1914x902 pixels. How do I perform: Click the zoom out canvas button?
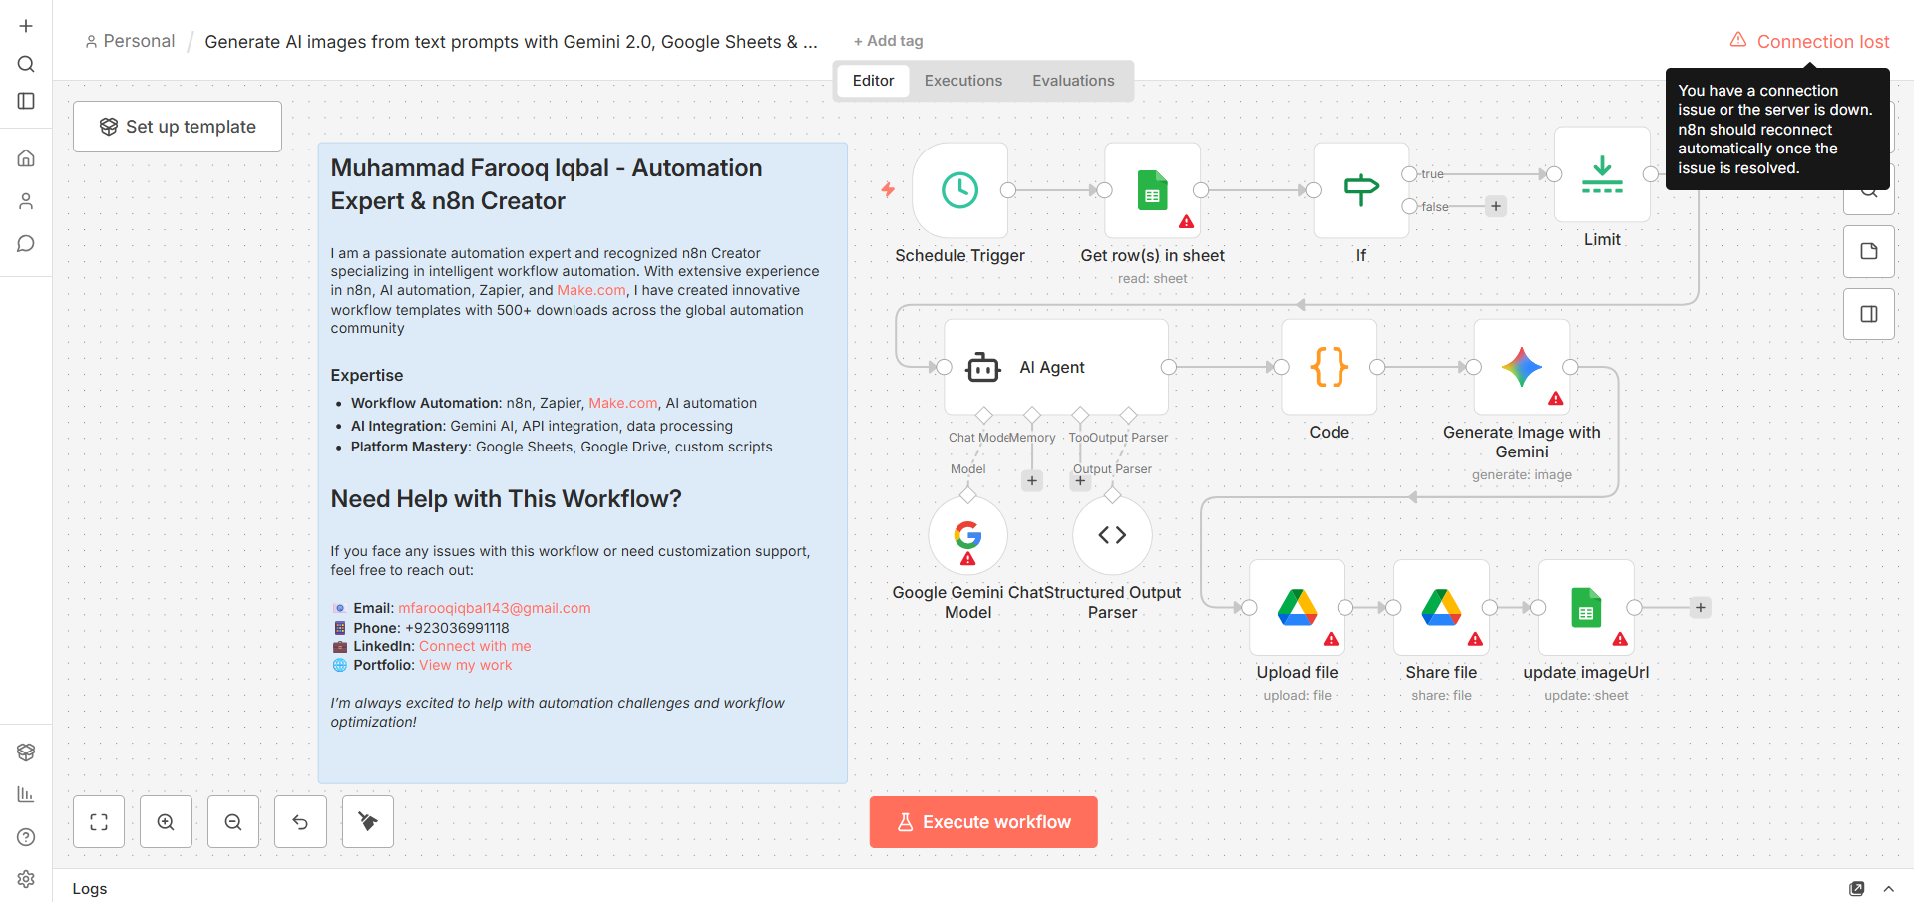pos(233,822)
